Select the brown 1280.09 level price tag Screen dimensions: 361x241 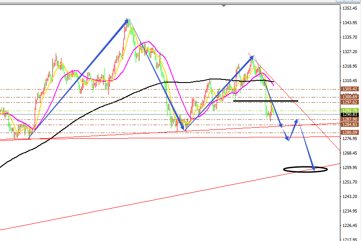(x=350, y=133)
